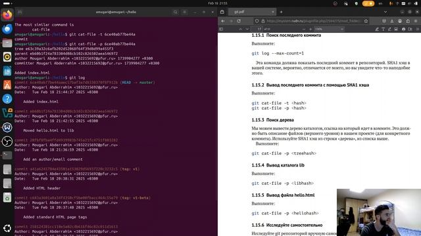Click the orange recording indicator in top bar
The width and height of the screenshot is (421, 236).
click(368, 3)
